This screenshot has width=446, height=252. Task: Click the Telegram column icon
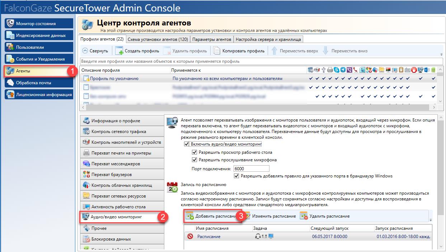coord(343,70)
